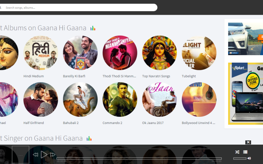Select the Top Navratri Songs album cover
263x164 pixels.
159,53
